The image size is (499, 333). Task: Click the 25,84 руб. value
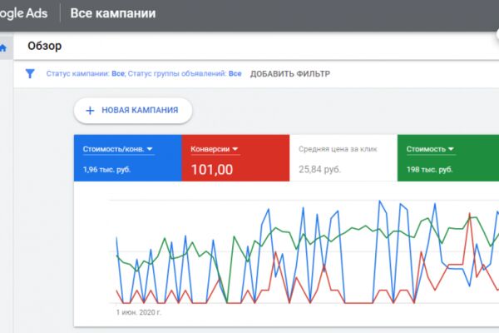319,170
